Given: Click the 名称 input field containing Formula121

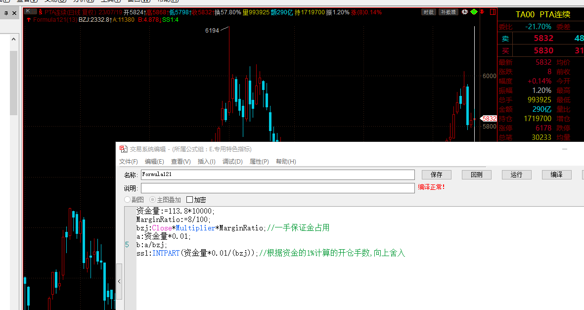Looking at the screenshot, I should click(278, 175).
